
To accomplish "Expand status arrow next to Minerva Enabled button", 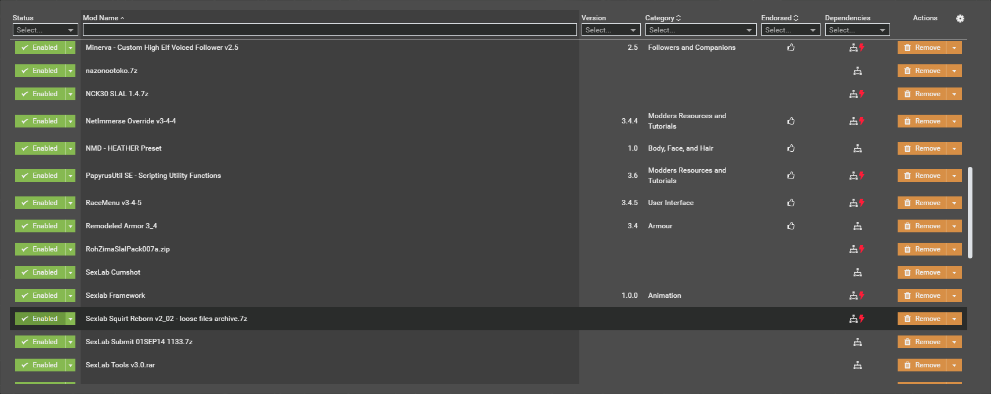I will (70, 48).
